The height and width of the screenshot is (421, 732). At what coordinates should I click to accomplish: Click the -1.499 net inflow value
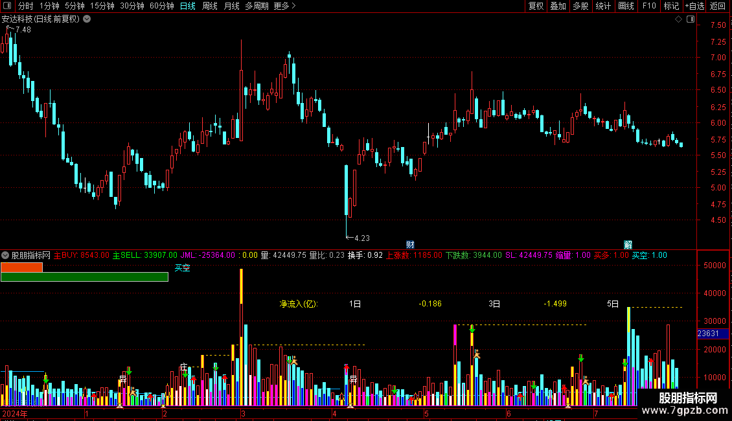(555, 304)
